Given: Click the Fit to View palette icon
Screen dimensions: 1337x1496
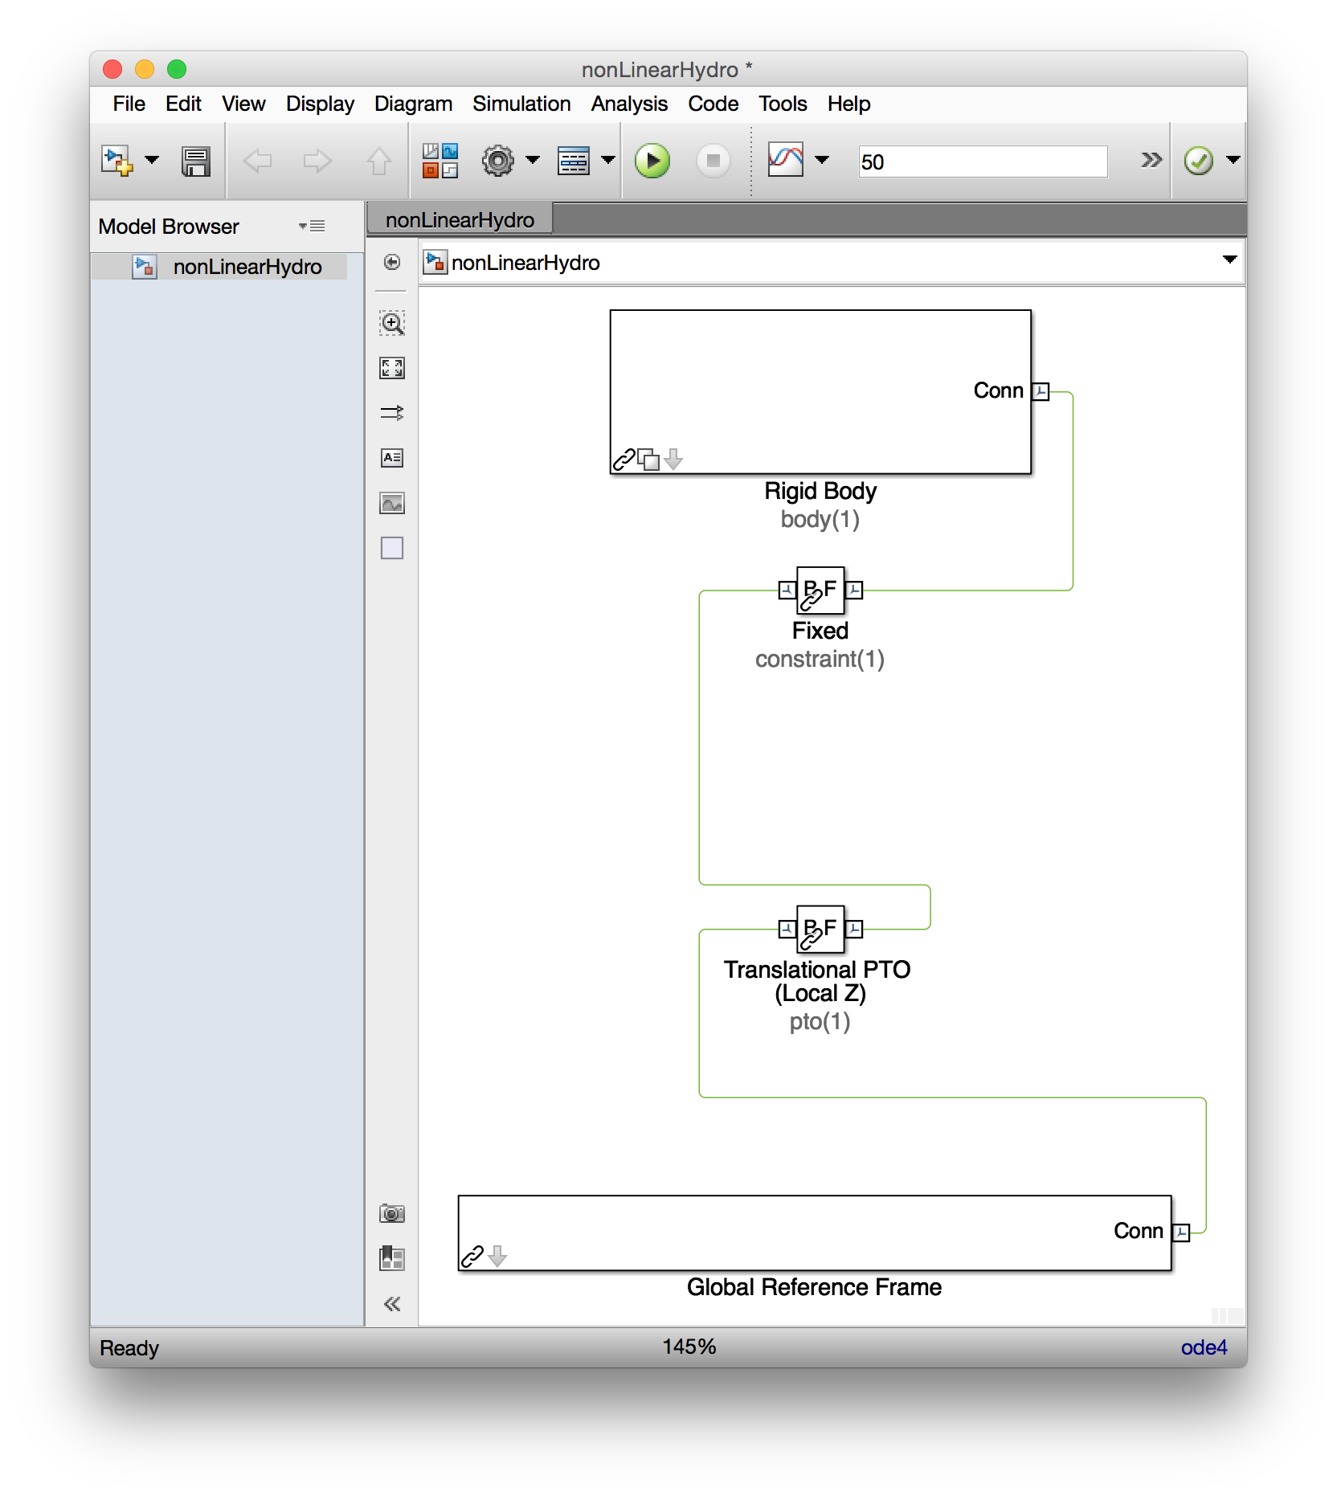Looking at the screenshot, I should click(392, 368).
